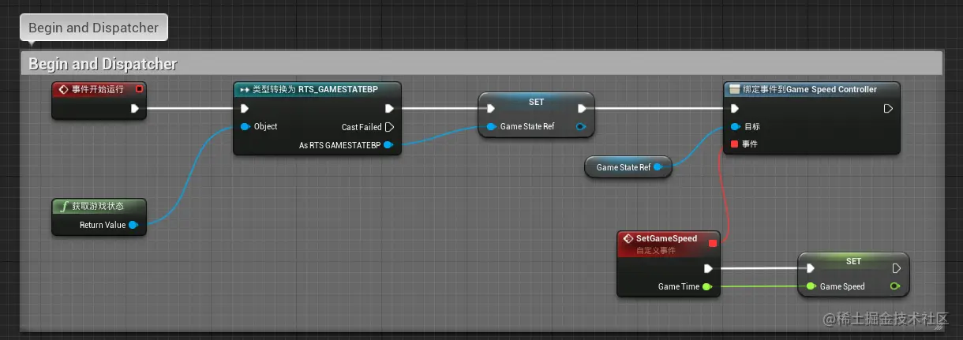
Task: Click the exec output pin of 事件开始运行
Action: pos(135,109)
